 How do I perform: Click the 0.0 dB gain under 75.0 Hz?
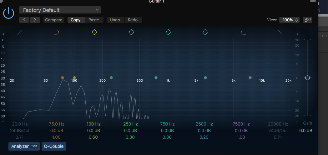click(x=57, y=131)
